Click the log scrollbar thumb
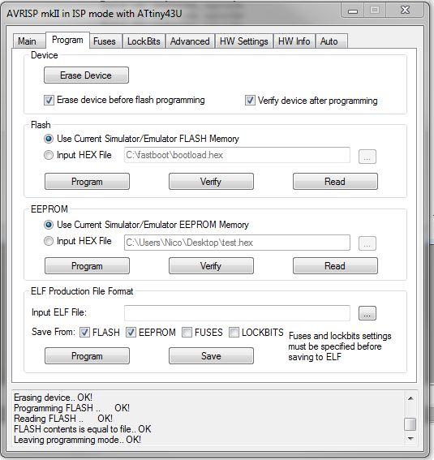434x460 pixels. click(x=410, y=424)
